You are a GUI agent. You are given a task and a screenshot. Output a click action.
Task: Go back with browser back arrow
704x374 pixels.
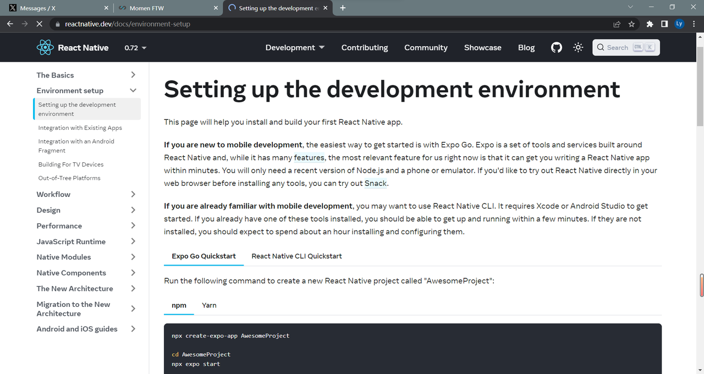click(10, 24)
